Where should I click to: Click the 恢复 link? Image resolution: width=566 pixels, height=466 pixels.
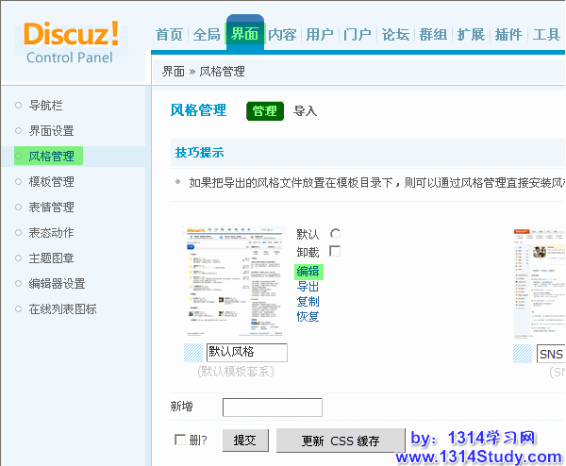tap(308, 317)
